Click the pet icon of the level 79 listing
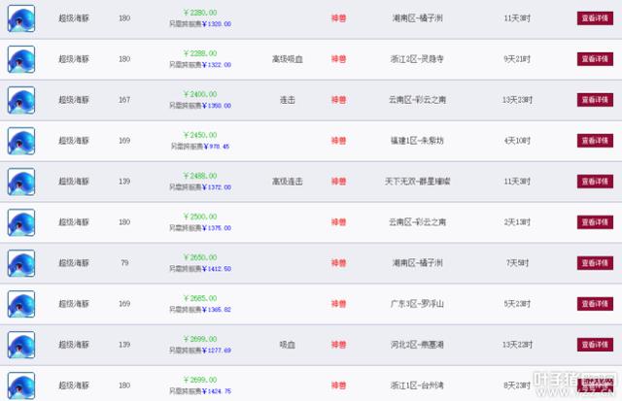 [x=21, y=263]
